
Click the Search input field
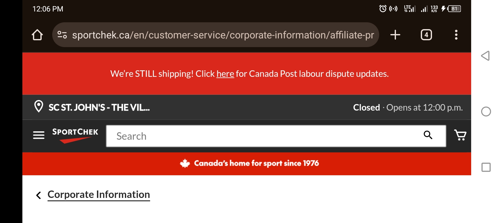click(x=276, y=136)
